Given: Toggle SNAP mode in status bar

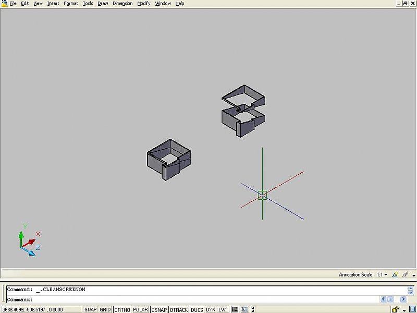Looking at the screenshot, I should 90,309.
